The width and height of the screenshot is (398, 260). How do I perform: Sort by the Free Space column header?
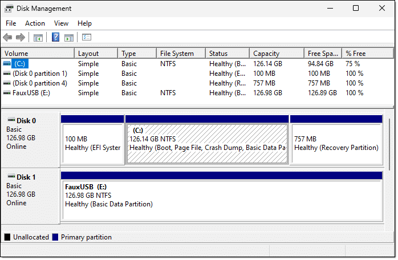click(x=323, y=54)
